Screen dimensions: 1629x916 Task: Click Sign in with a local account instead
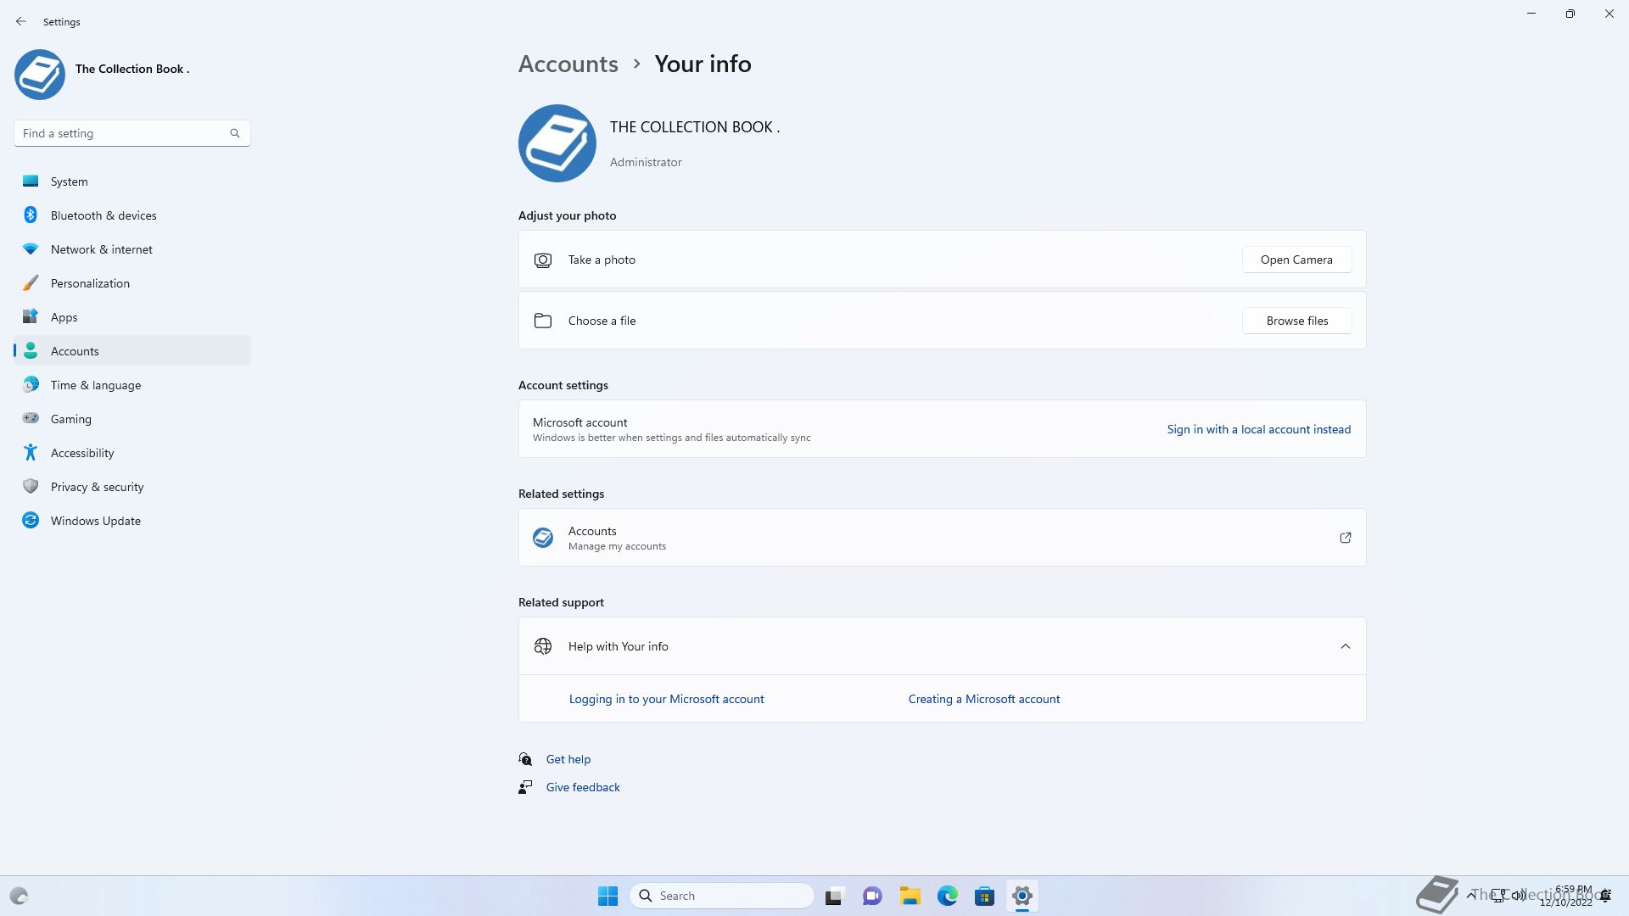point(1258,429)
